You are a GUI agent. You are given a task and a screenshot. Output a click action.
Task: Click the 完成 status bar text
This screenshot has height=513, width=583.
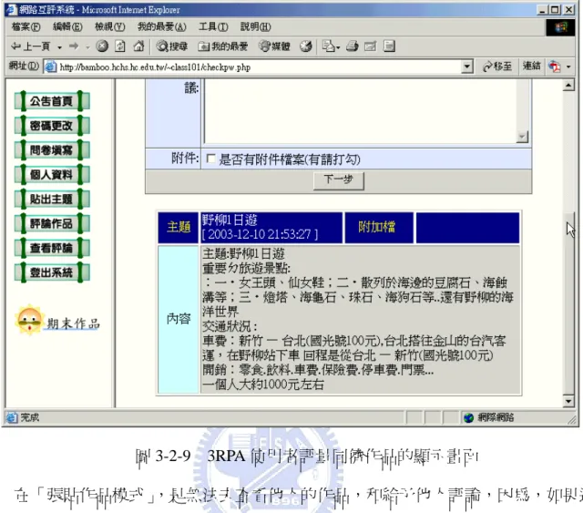30,417
